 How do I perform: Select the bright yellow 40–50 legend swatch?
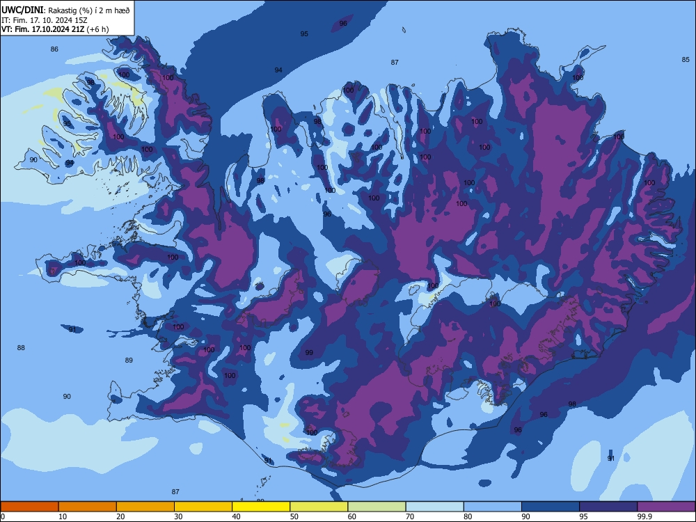[261, 507]
